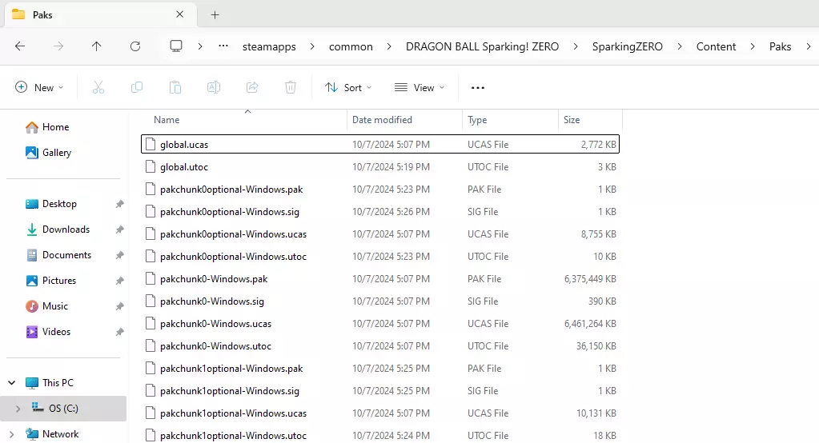Select the global.utoc file
The width and height of the screenshot is (819, 443).
tap(380, 167)
